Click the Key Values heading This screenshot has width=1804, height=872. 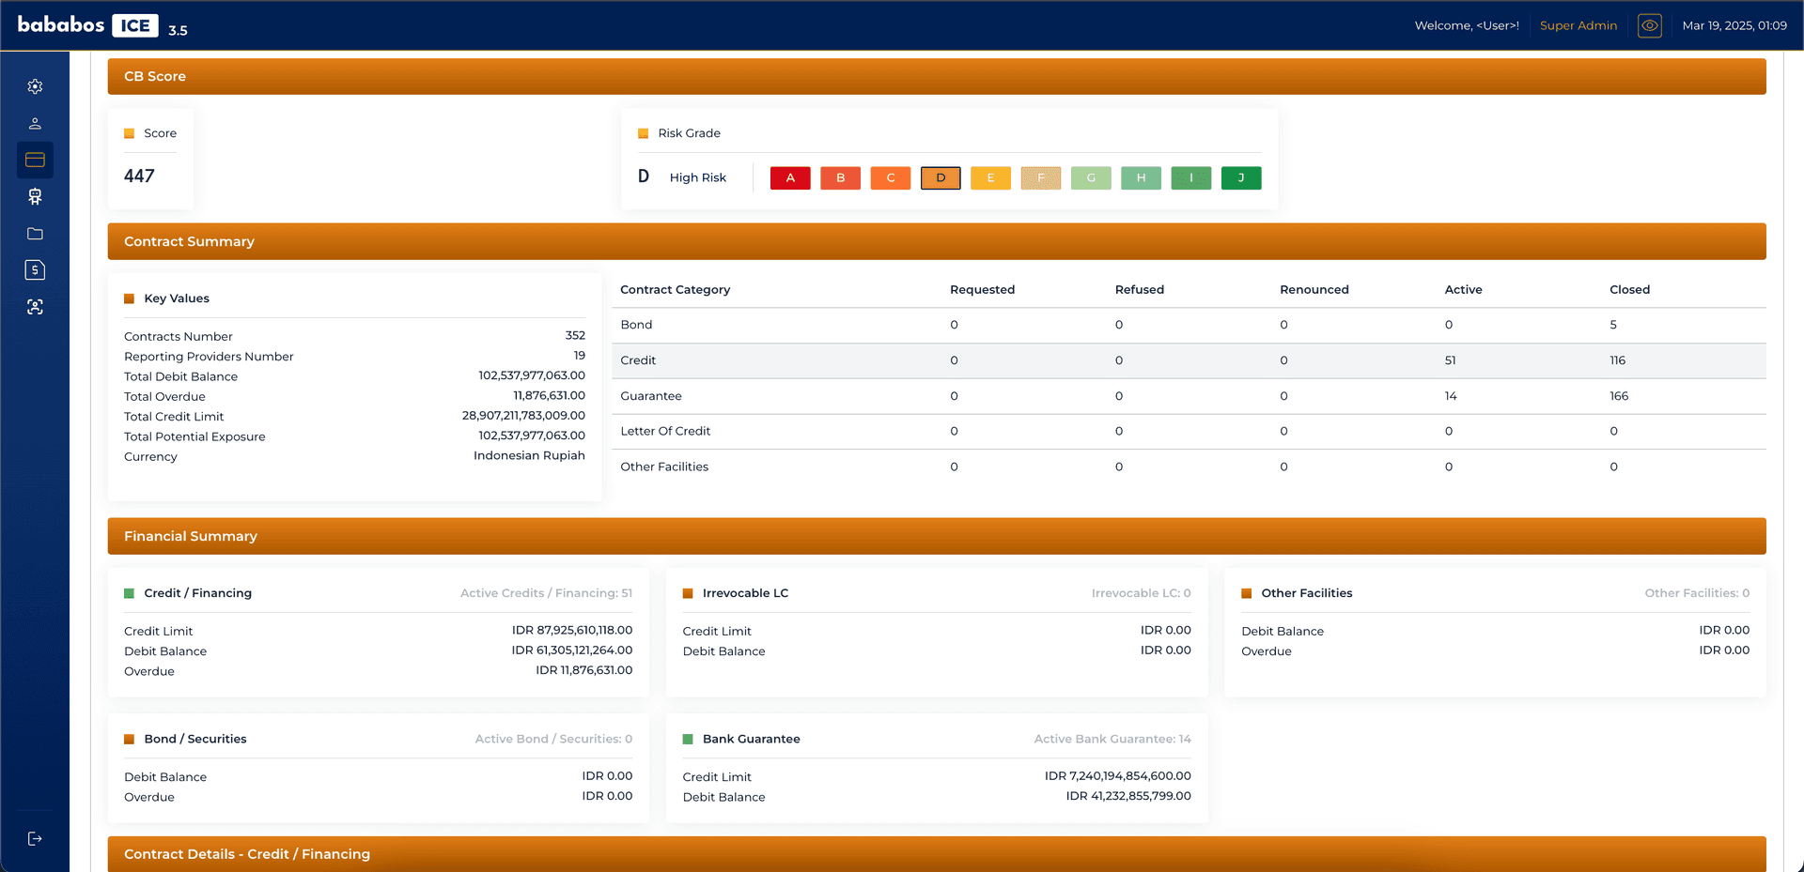(x=177, y=298)
